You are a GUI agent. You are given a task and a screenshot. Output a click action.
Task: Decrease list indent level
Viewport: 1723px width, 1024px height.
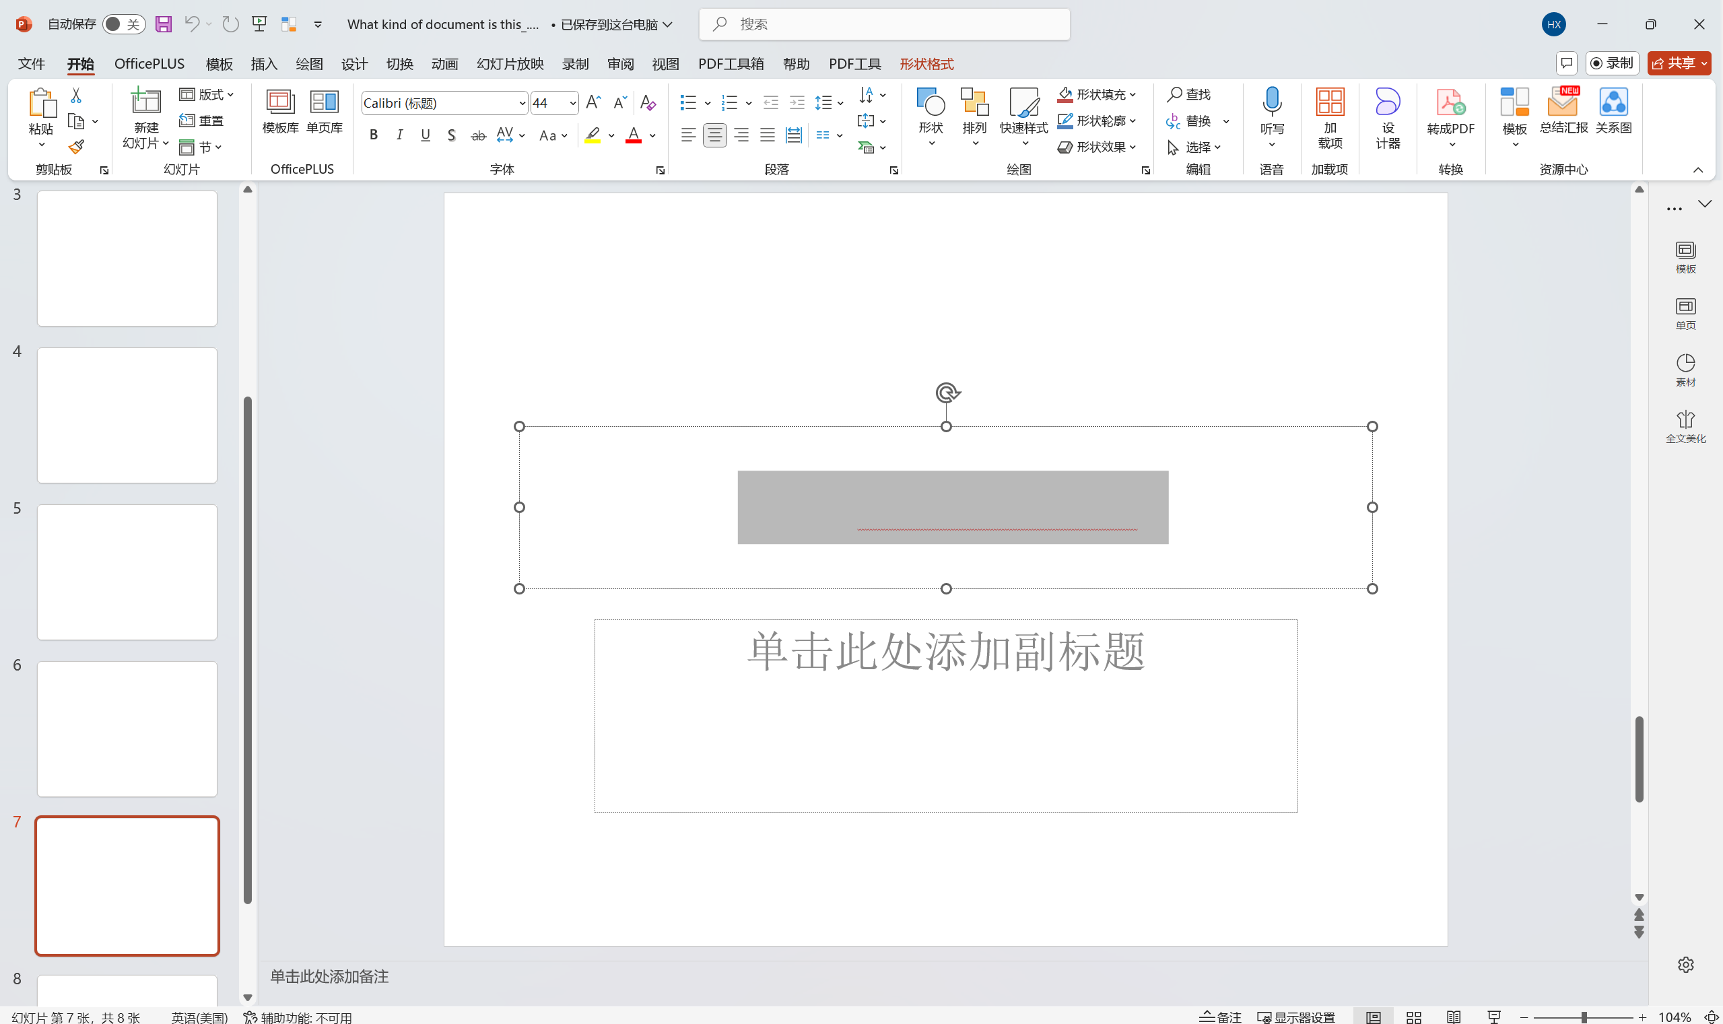point(771,103)
